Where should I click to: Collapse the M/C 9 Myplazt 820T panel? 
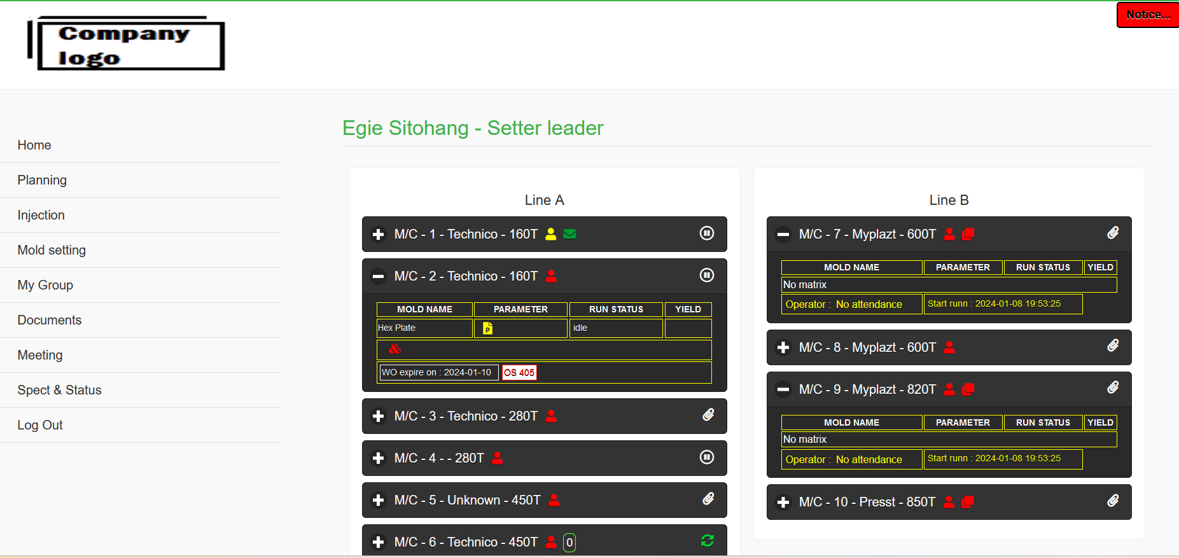point(783,389)
